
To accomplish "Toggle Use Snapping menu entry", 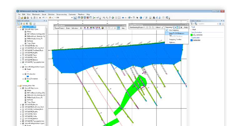I will coord(177,30).
